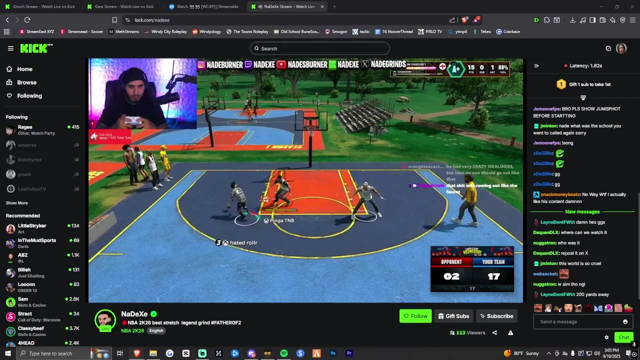Viewport: 640px width, 360px height.
Task: Open Premiere Pro from the taskbar
Action: point(349,353)
